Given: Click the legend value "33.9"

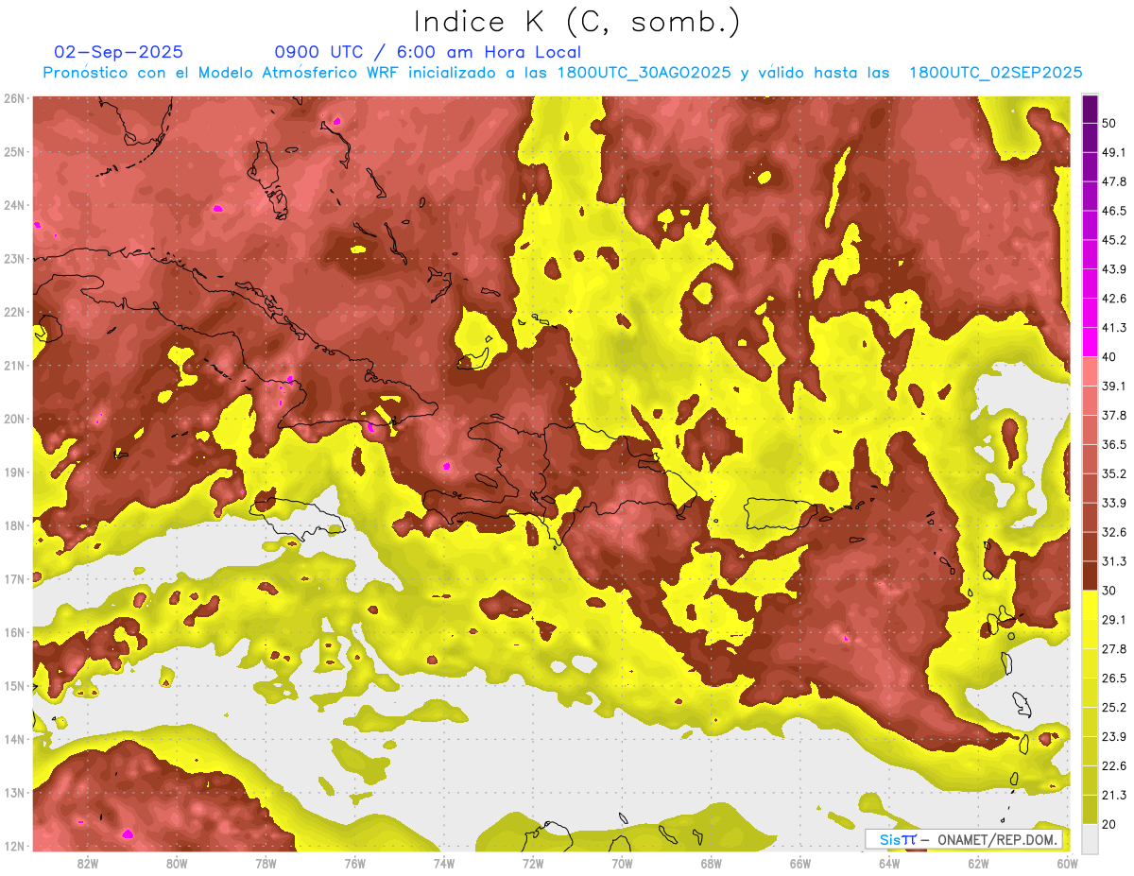Looking at the screenshot, I should click(1114, 502).
